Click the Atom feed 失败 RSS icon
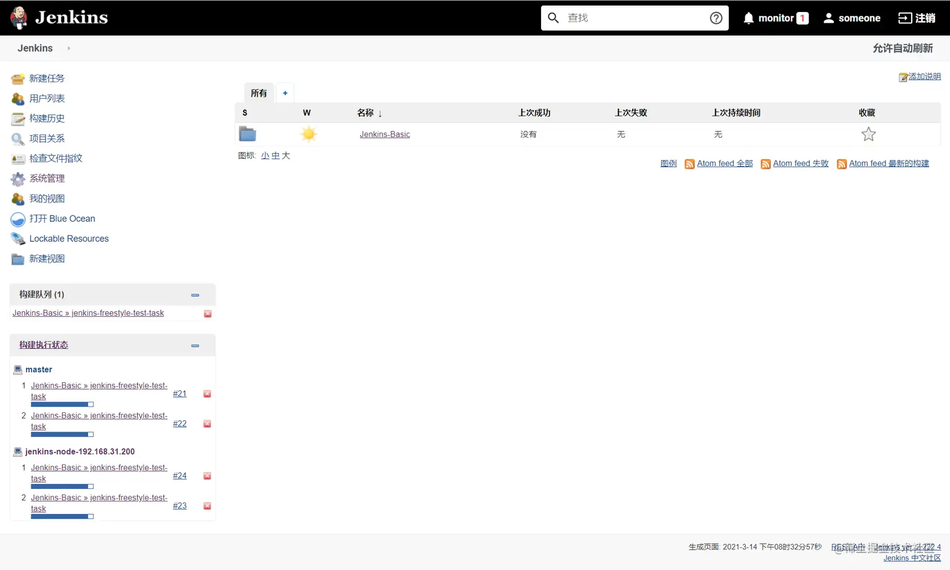The height and width of the screenshot is (570, 950). [x=765, y=164]
